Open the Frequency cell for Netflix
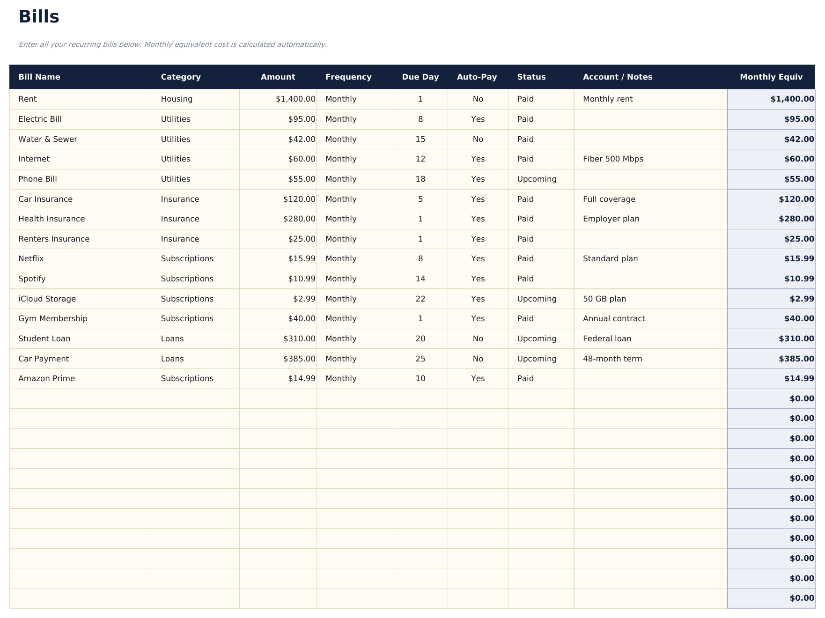 click(341, 258)
